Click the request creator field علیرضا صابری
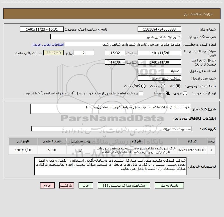224x217 pixels. (x=123, y=44)
